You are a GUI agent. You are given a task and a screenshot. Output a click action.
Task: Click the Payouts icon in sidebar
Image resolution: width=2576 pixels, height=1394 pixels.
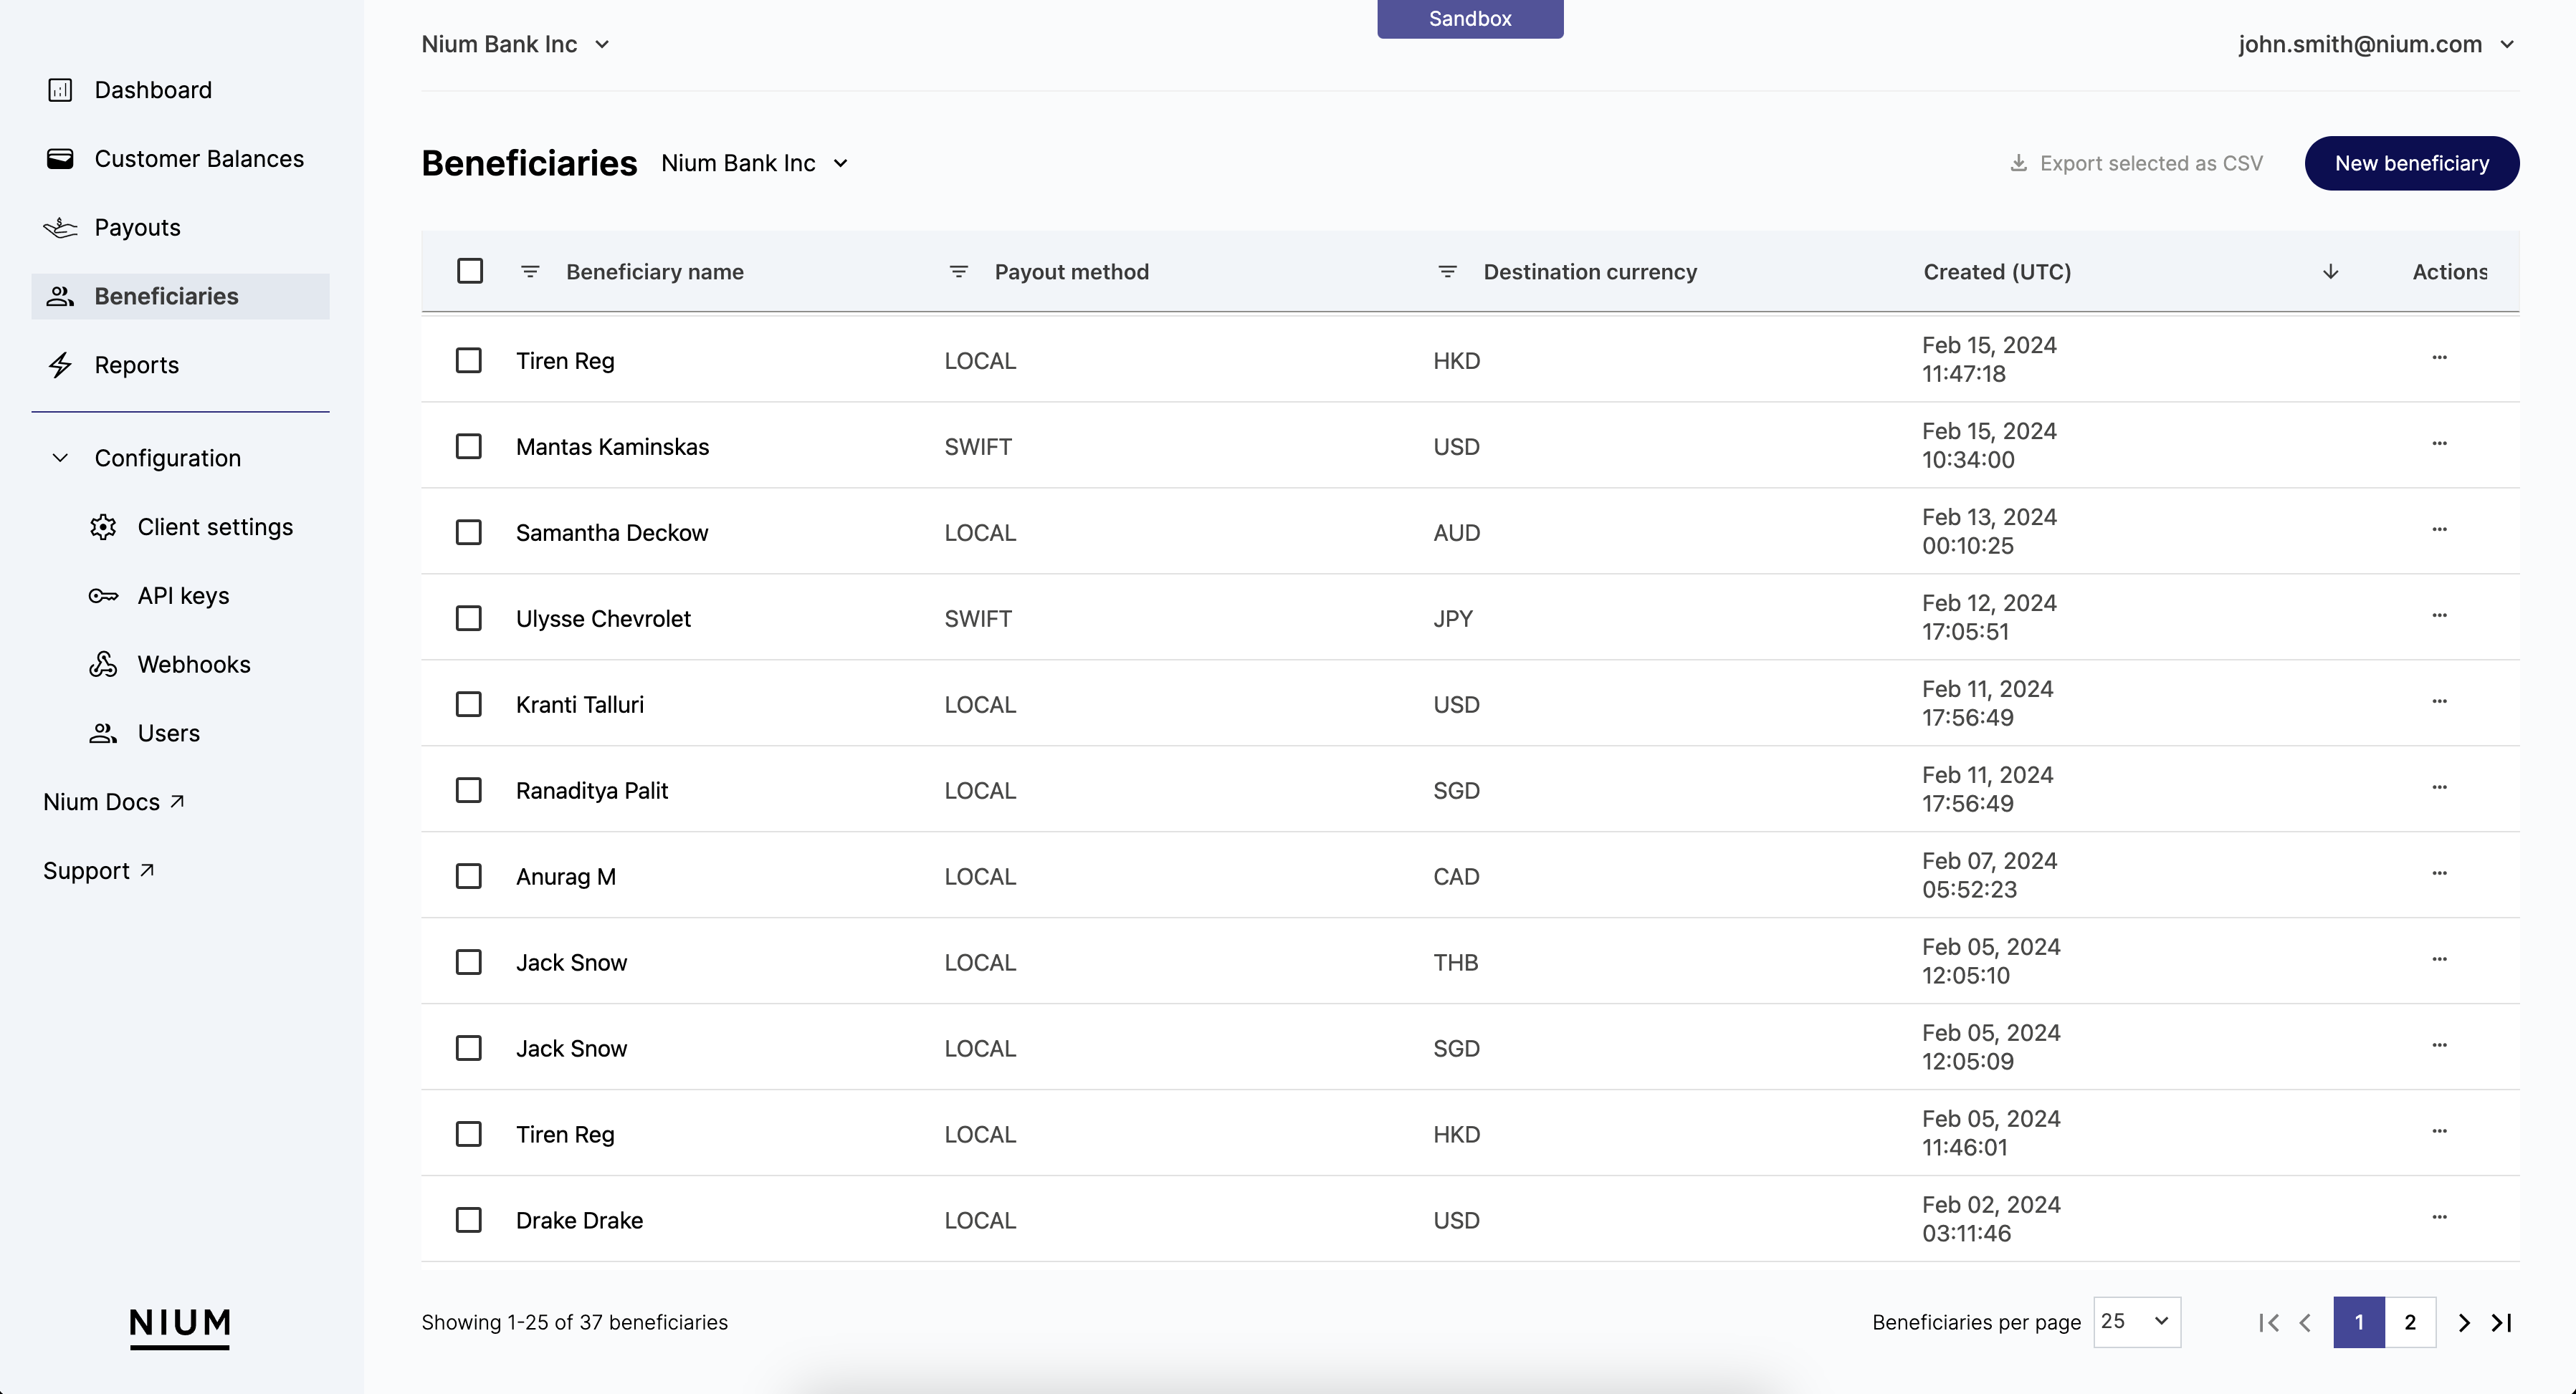tap(60, 225)
